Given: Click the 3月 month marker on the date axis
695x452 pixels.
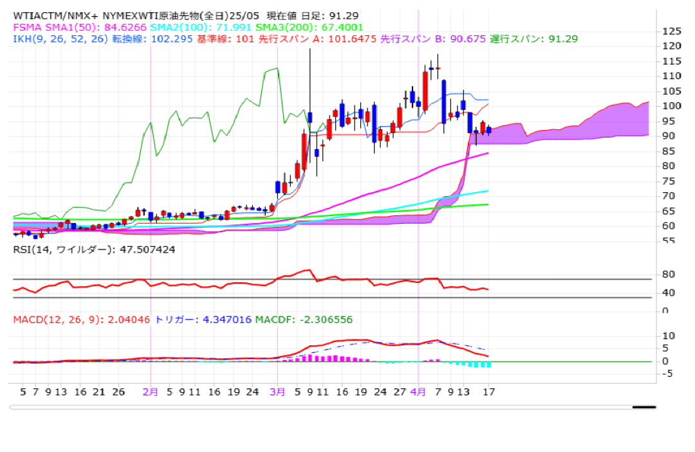Looking at the screenshot, I should 277,390.
